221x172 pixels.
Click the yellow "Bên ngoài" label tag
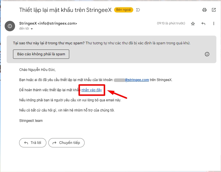click(124, 10)
